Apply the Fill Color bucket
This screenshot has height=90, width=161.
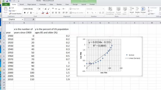(43, 13)
